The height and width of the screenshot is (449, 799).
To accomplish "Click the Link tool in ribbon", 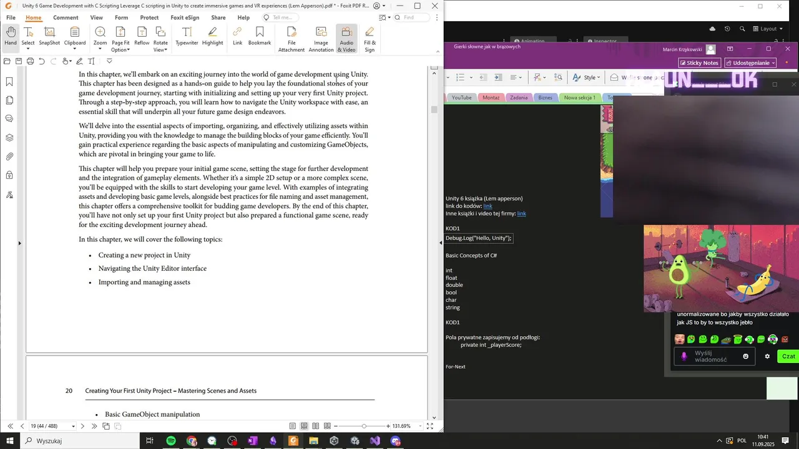I will (237, 36).
